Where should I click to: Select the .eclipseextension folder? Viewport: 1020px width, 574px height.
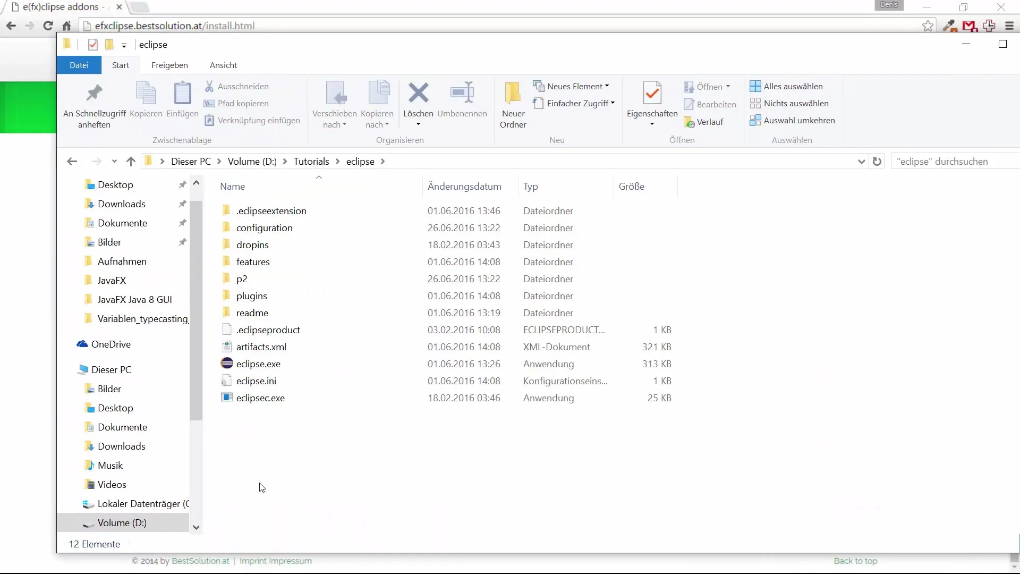[x=271, y=210]
